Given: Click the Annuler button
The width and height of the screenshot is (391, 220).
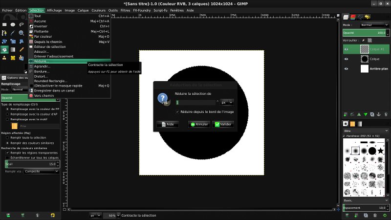Looking at the screenshot, I should coord(199,124).
